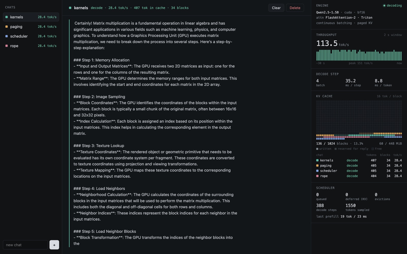Screen dimensions: 407x254
Task: Click the 'written' legend marker
Action: (x=317, y=149)
